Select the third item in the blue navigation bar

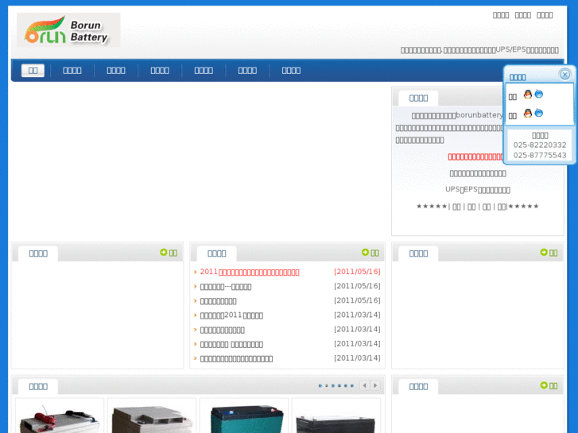click(x=116, y=71)
